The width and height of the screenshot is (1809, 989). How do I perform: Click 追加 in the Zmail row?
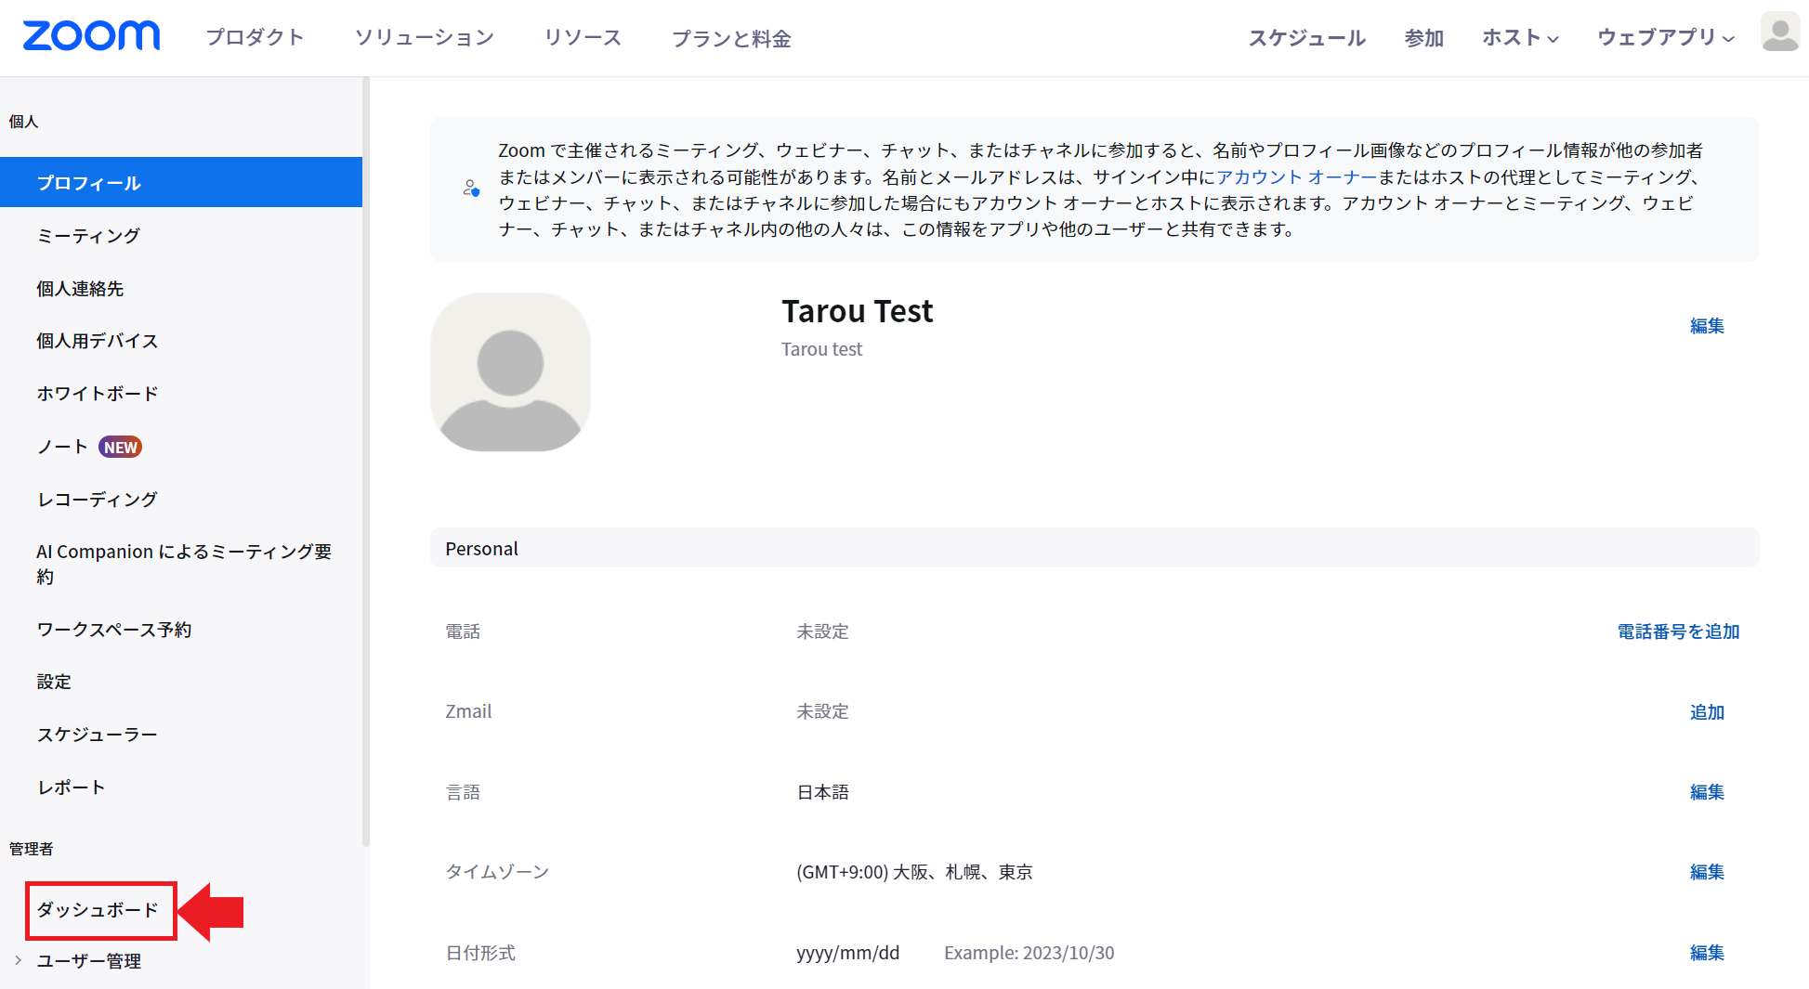[1707, 712]
